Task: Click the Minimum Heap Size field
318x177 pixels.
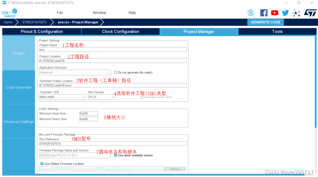Action: 89,113
